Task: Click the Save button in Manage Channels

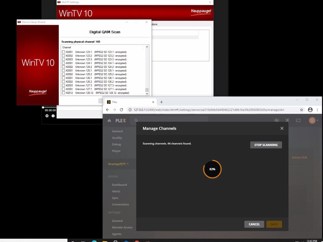Action: 274,224
